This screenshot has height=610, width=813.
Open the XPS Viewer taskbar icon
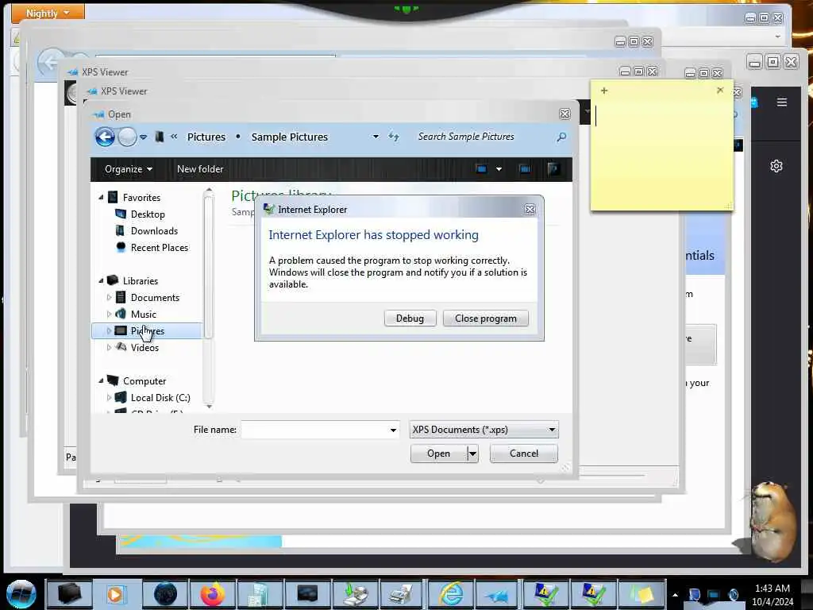point(498,594)
